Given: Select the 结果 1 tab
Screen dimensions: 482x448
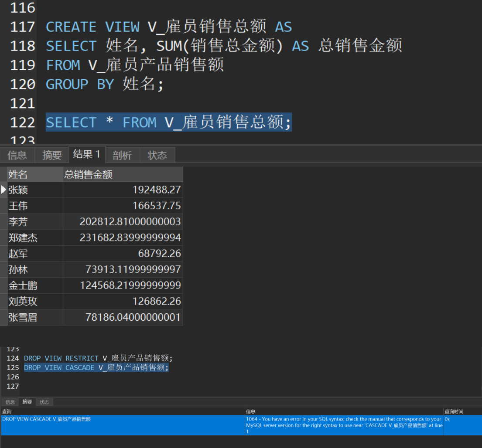Looking at the screenshot, I should [x=87, y=154].
